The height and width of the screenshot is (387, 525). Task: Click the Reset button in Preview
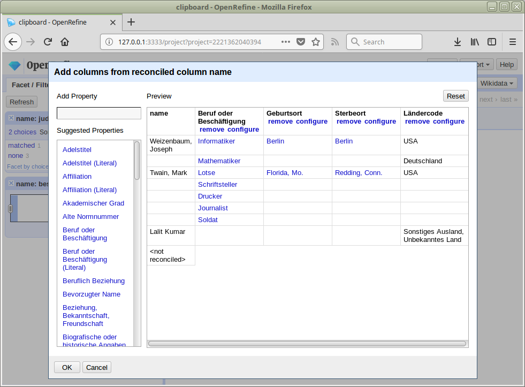point(455,96)
